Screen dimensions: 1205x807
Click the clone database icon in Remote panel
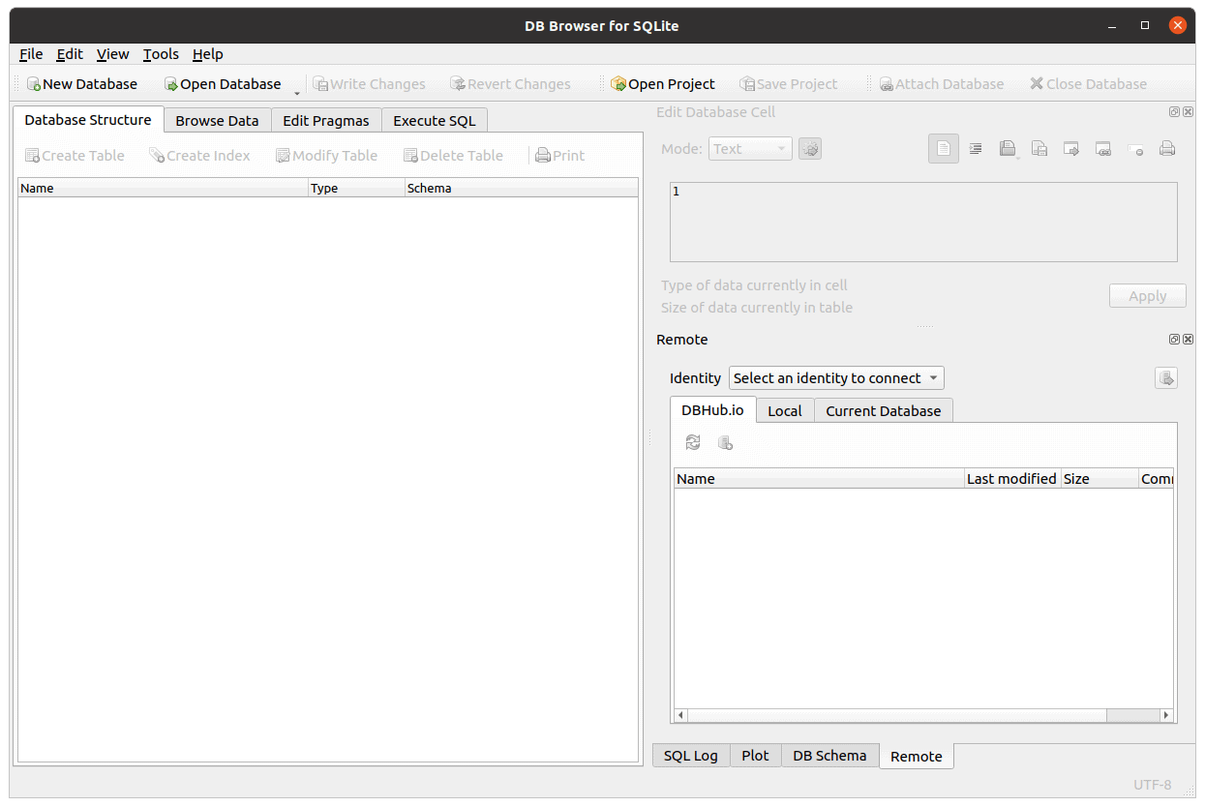pos(725,442)
